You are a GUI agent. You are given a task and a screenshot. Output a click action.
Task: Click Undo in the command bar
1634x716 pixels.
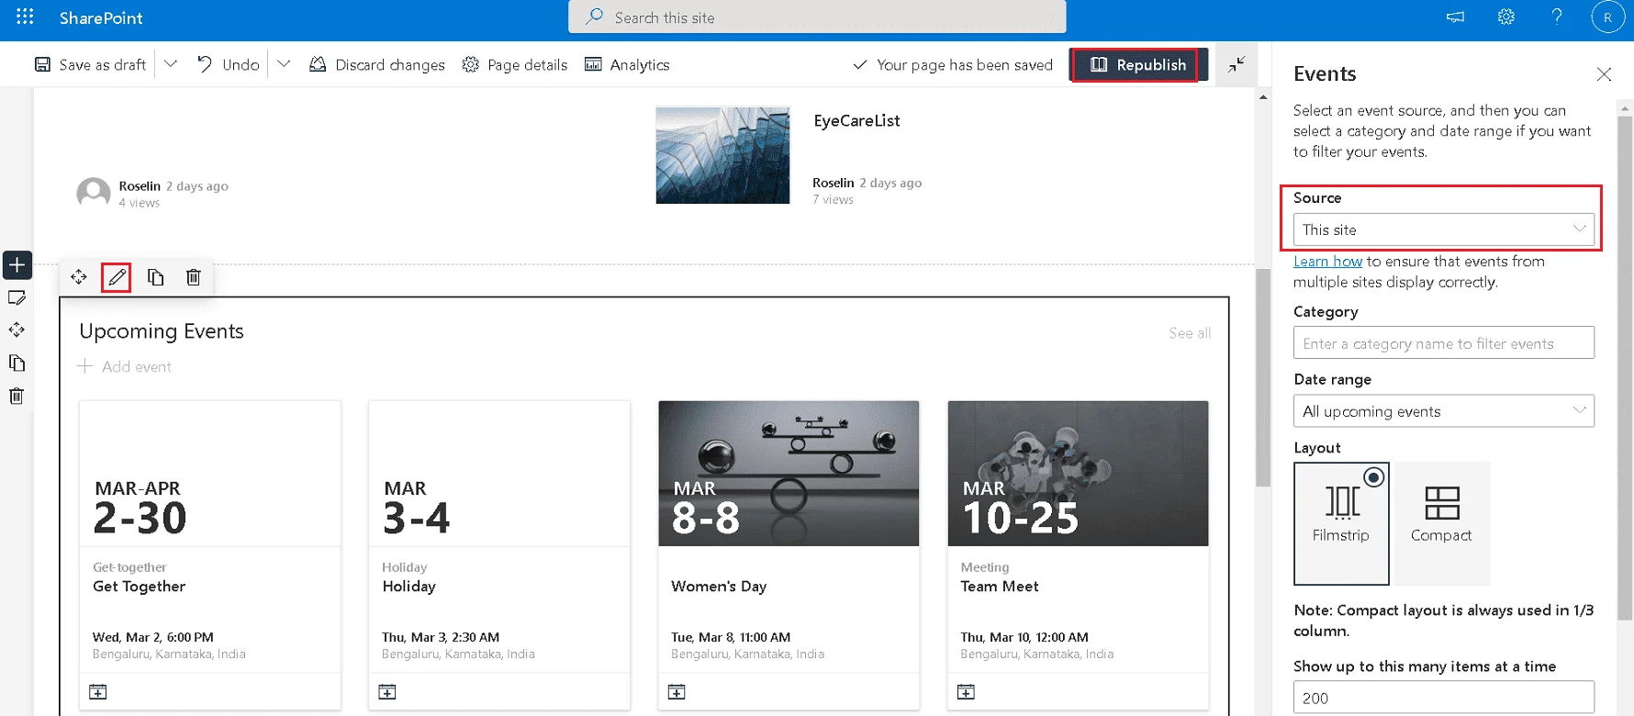(x=229, y=64)
